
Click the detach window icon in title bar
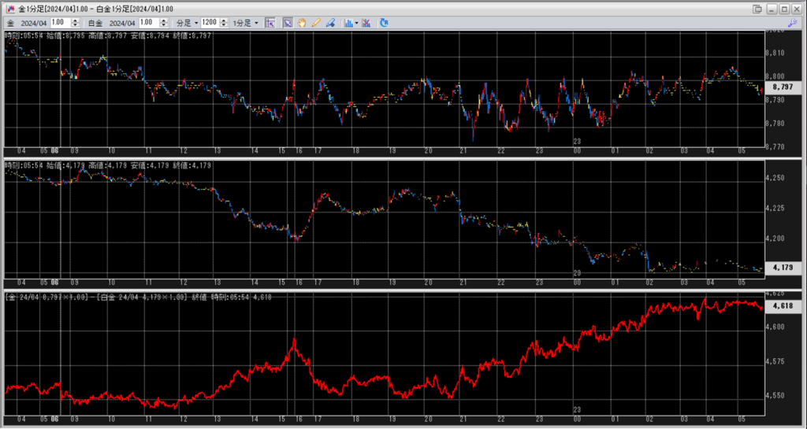point(757,9)
